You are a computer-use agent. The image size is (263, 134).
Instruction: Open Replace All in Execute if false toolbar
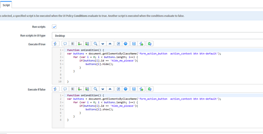tap(87, 89)
